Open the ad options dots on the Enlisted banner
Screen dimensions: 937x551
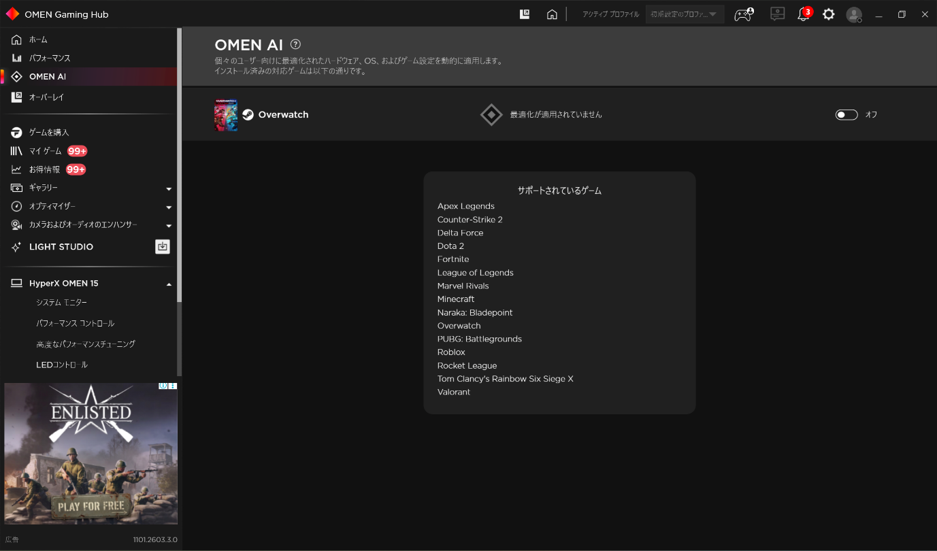(173, 386)
